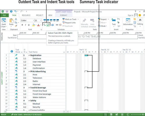The width and height of the screenshot is (145, 116).
Task: Collapse the PR & Advertising summary task
Action: coord(29,72)
